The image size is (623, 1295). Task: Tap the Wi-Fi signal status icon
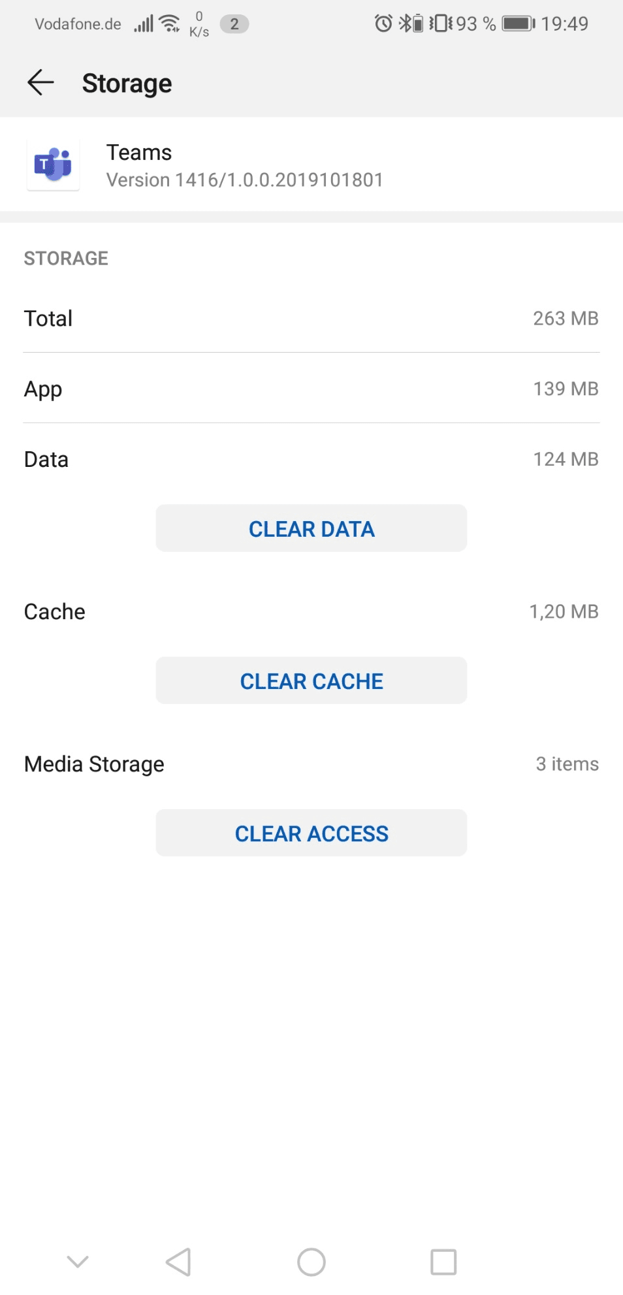[x=170, y=24]
